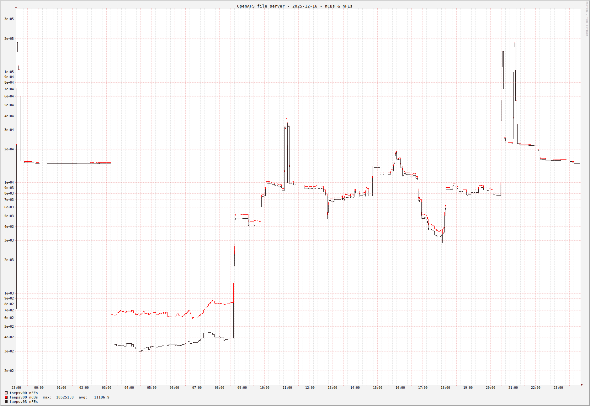Screen dimensions: 590x406
Task: Click the RRDTOOL / TOBI OETIKER watermark
Action: [587, 19]
